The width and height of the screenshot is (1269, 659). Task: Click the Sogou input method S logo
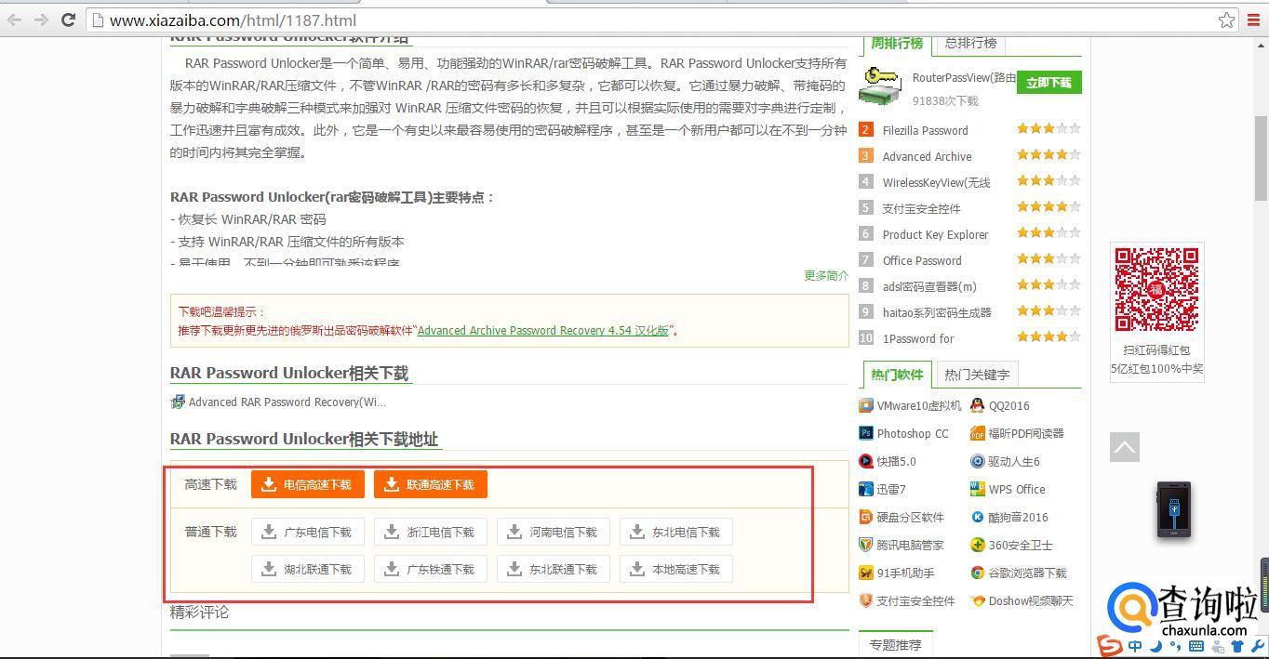(x=1109, y=646)
